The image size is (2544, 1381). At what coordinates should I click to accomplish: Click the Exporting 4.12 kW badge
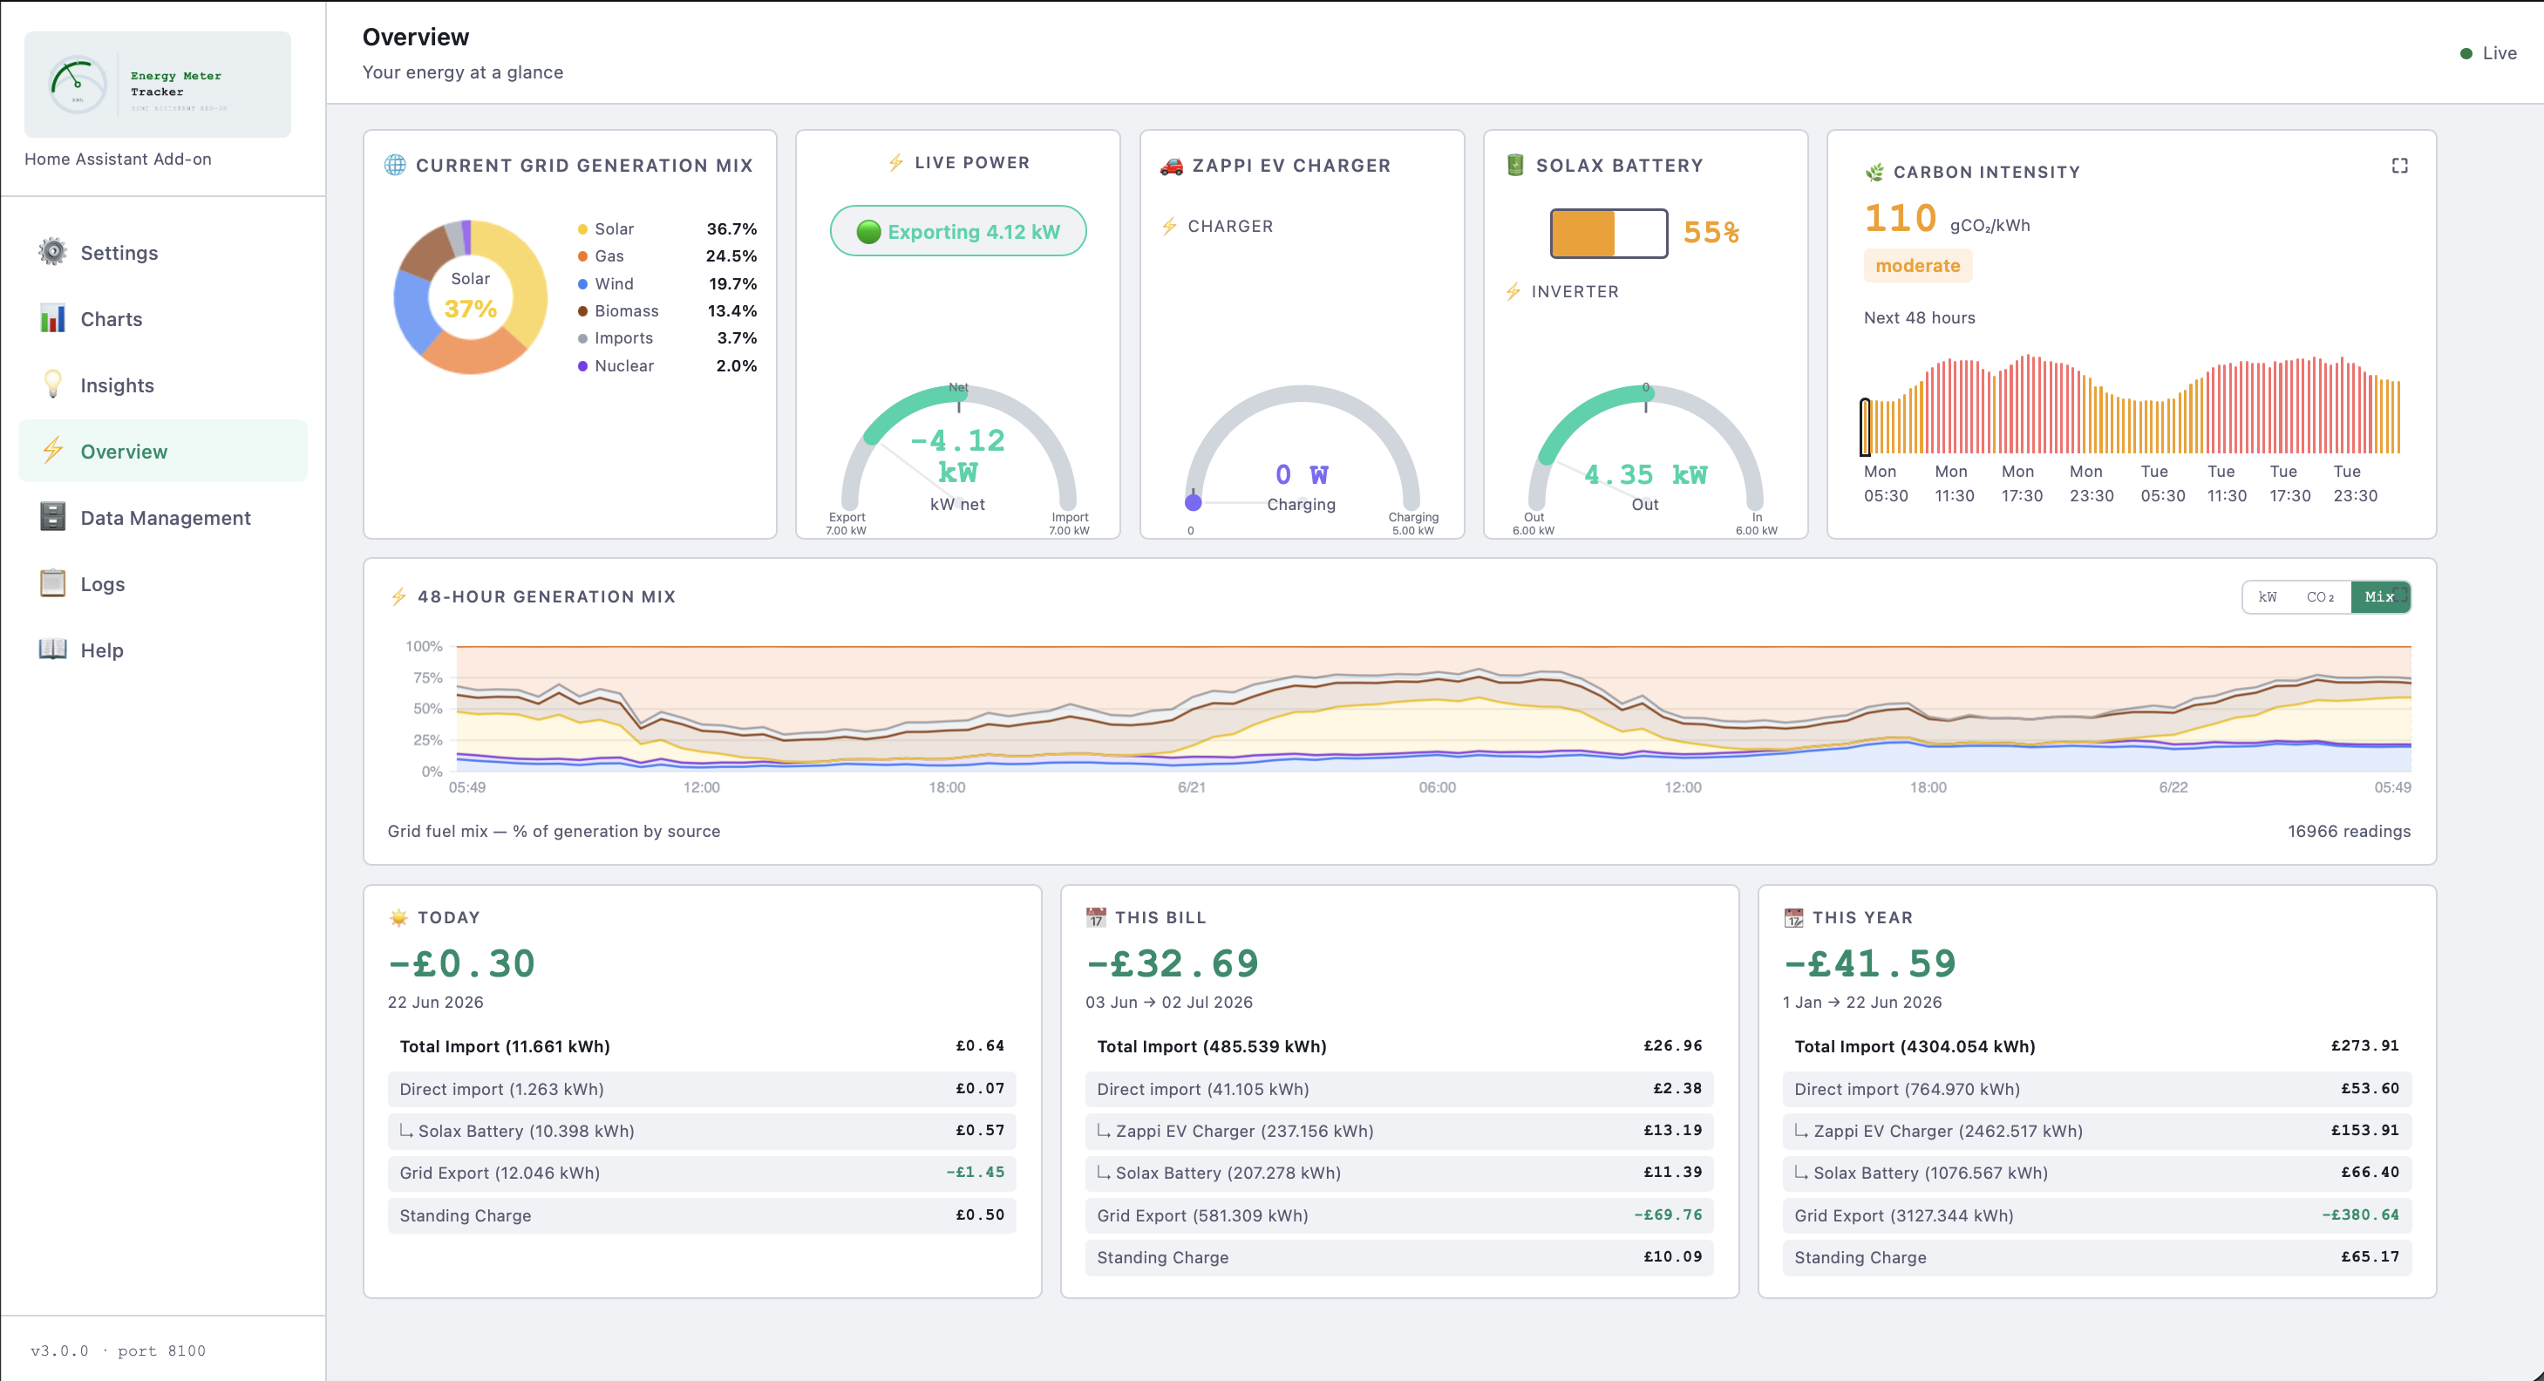[x=958, y=231]
